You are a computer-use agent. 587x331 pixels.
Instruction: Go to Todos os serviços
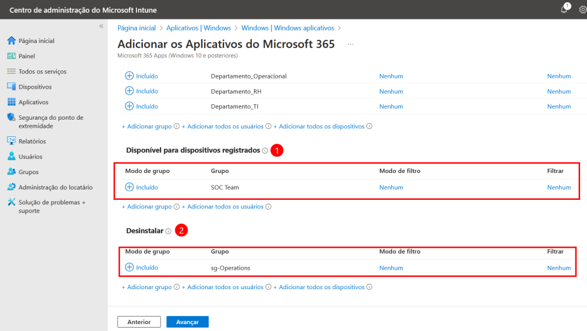click(42, 72)
